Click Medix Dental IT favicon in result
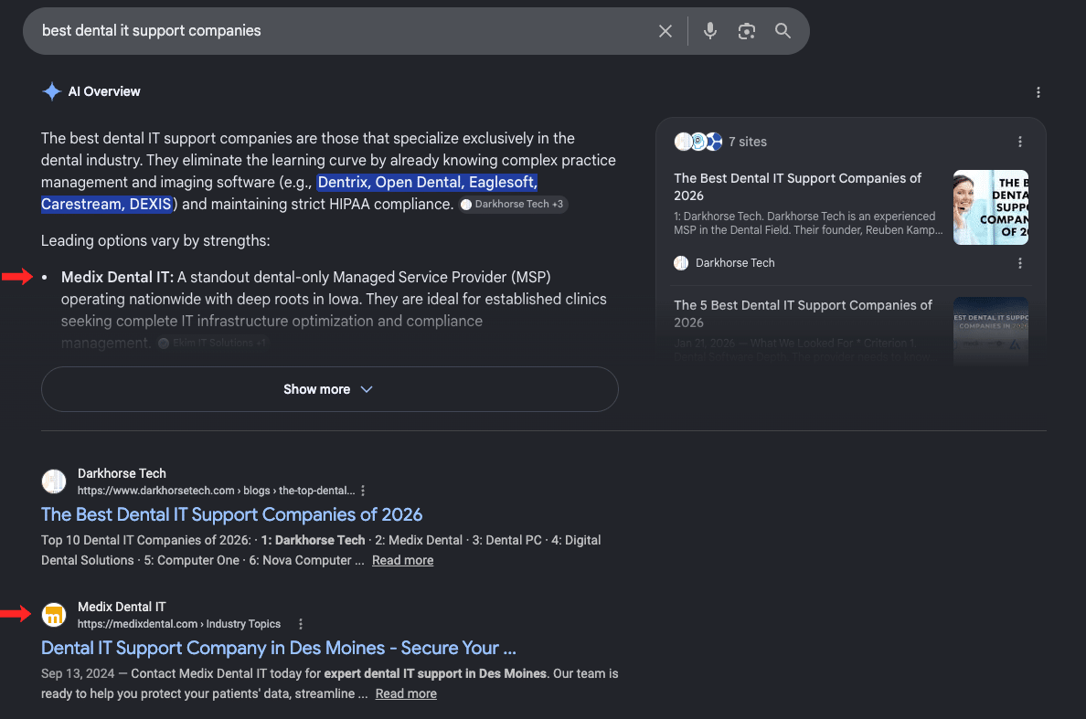 54,615
